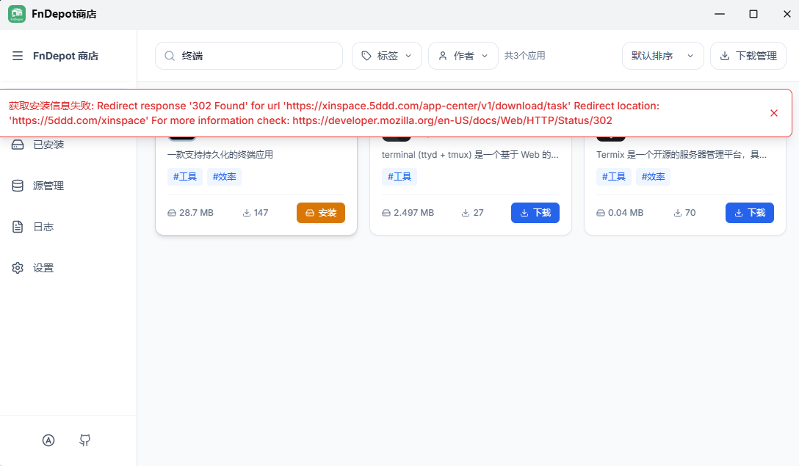The height and width of the screenshot is (466, 799).
Task: Click the FnDepot 商店 sidebar title
Action: (x=66, y=56)
